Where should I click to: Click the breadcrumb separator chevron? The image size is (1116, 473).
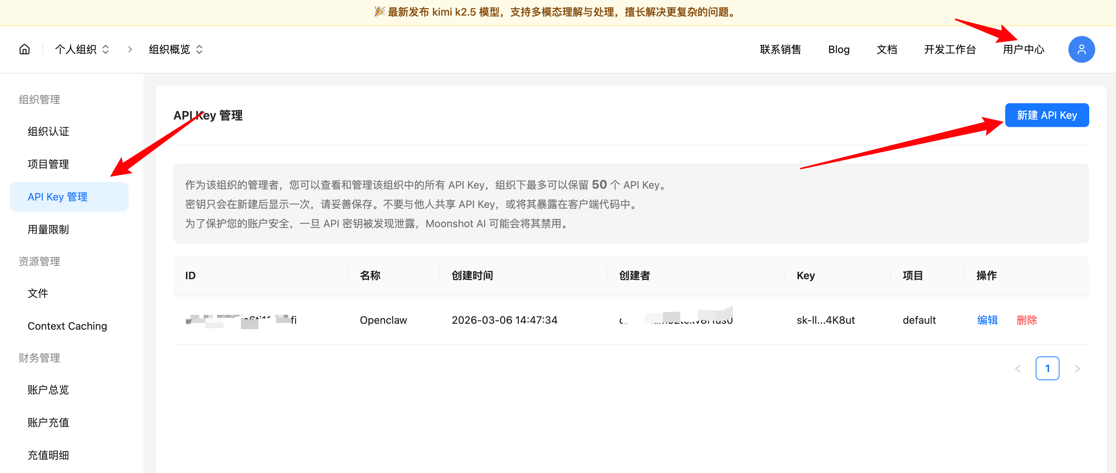129,49
